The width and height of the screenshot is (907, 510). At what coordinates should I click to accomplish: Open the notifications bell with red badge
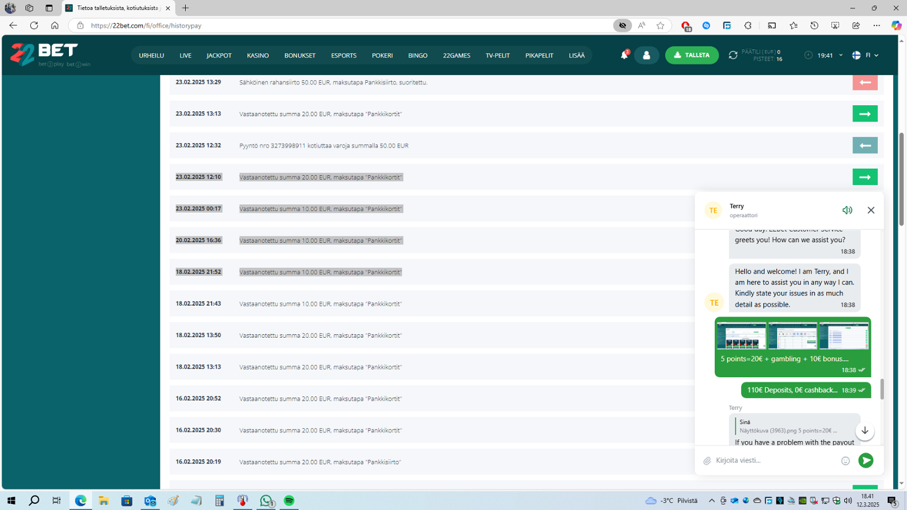(625, 55)
